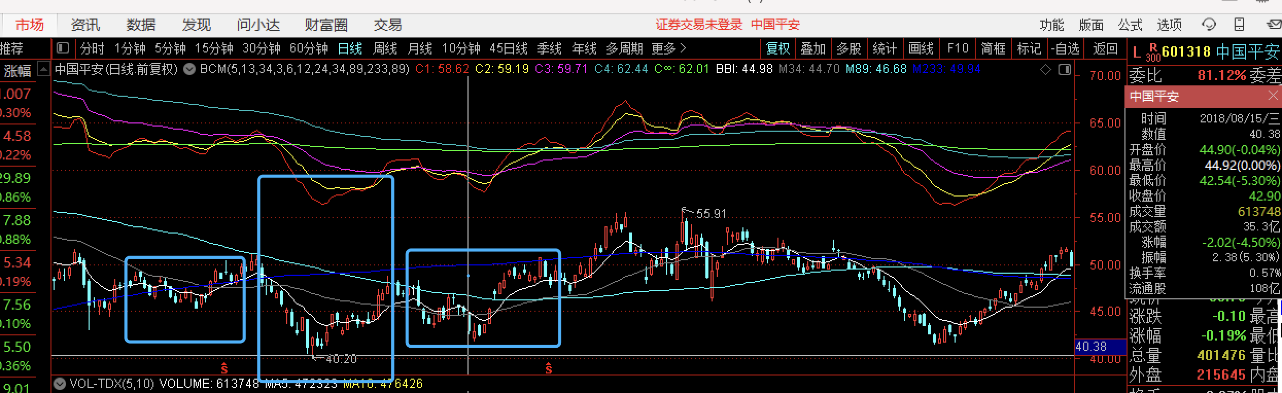Open the 交易 tab
The width and height of the screenshot is (1282, 393).
point(387,25)
